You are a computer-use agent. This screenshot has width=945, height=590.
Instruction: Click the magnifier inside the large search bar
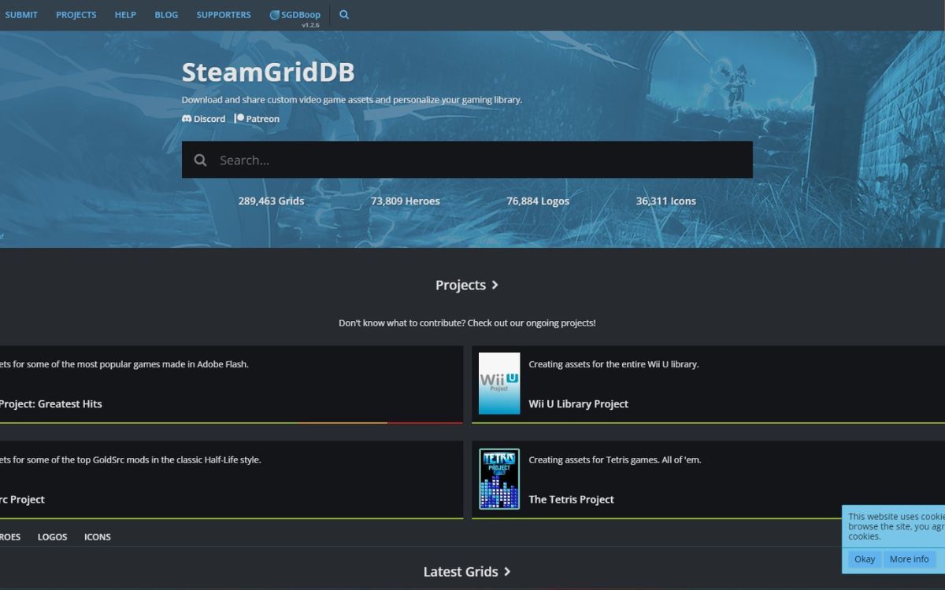click(x=200, y=159)
